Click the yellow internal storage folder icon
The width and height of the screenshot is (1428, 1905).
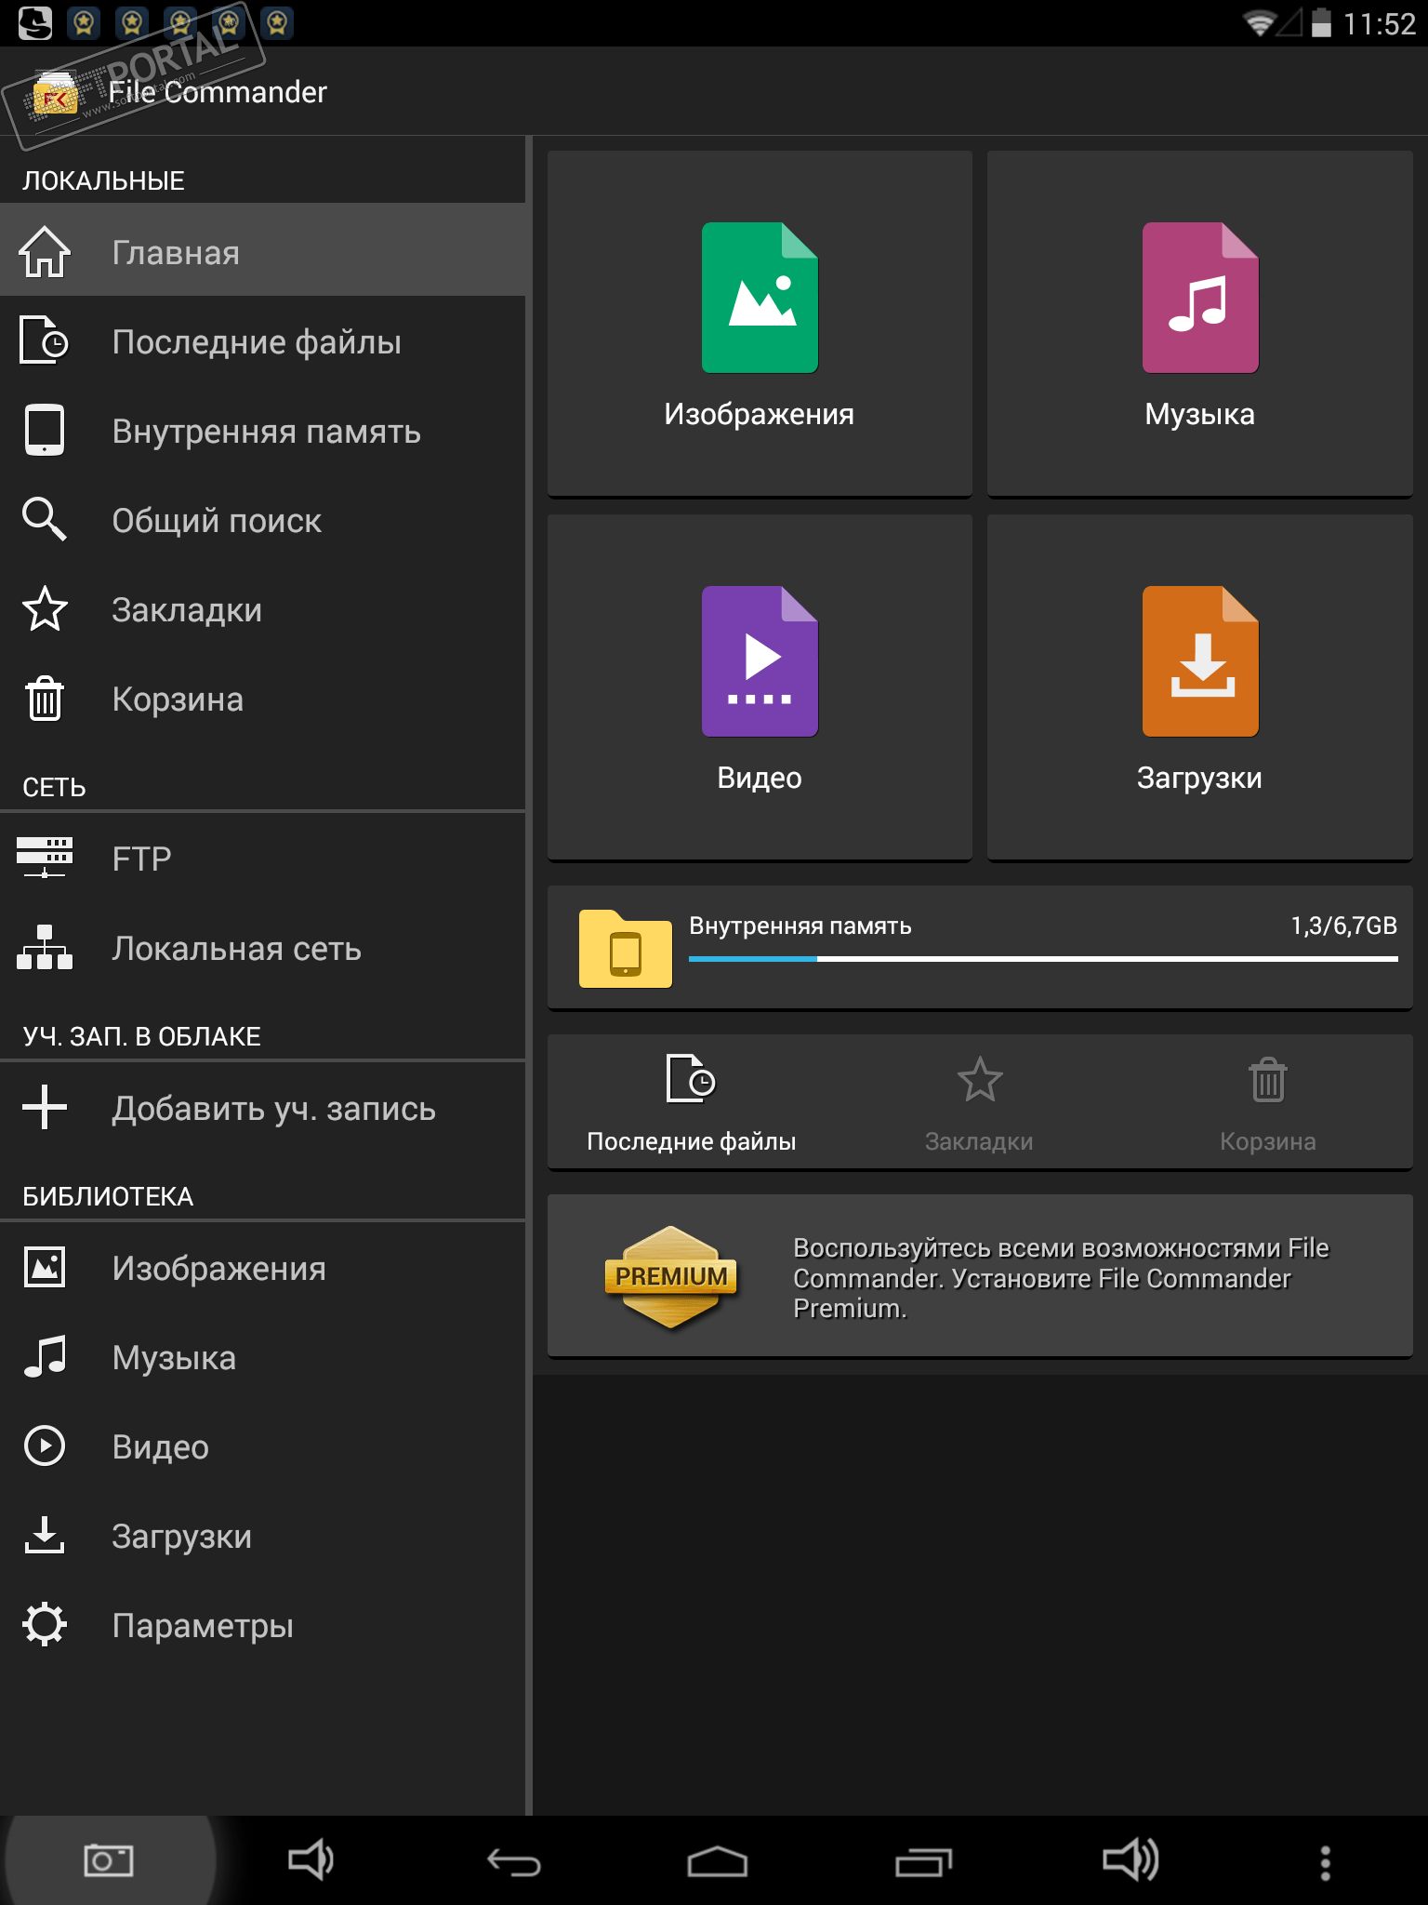click(625, 948)
